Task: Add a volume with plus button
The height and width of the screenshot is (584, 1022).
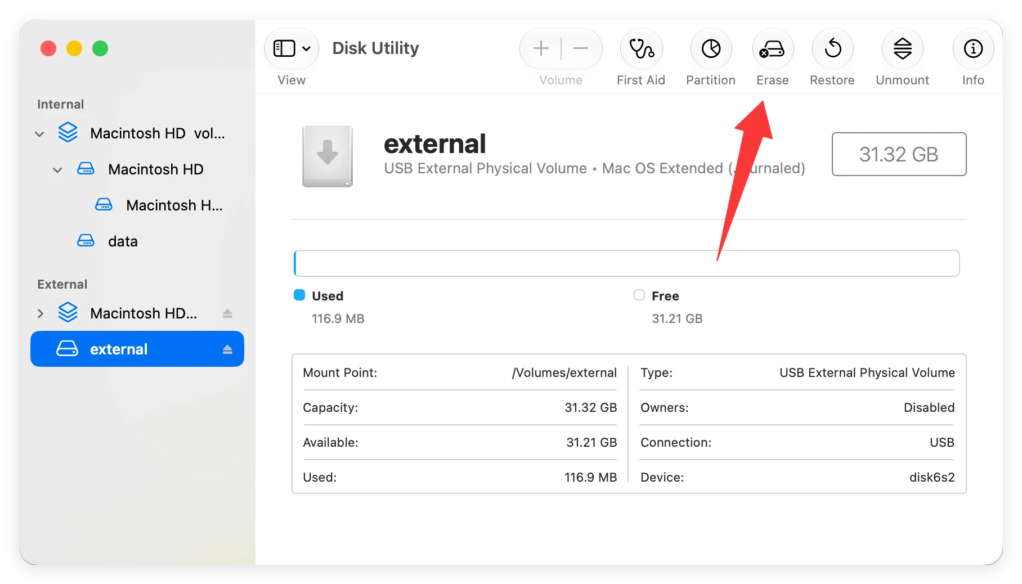Action: pos(541,49)
